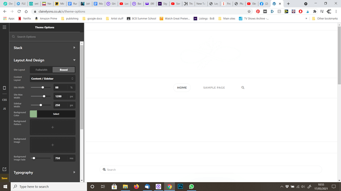Collapse the Layout And Design section
This screenshot has width=341, height=191.
pyautogui.click(x=44, y=60)
